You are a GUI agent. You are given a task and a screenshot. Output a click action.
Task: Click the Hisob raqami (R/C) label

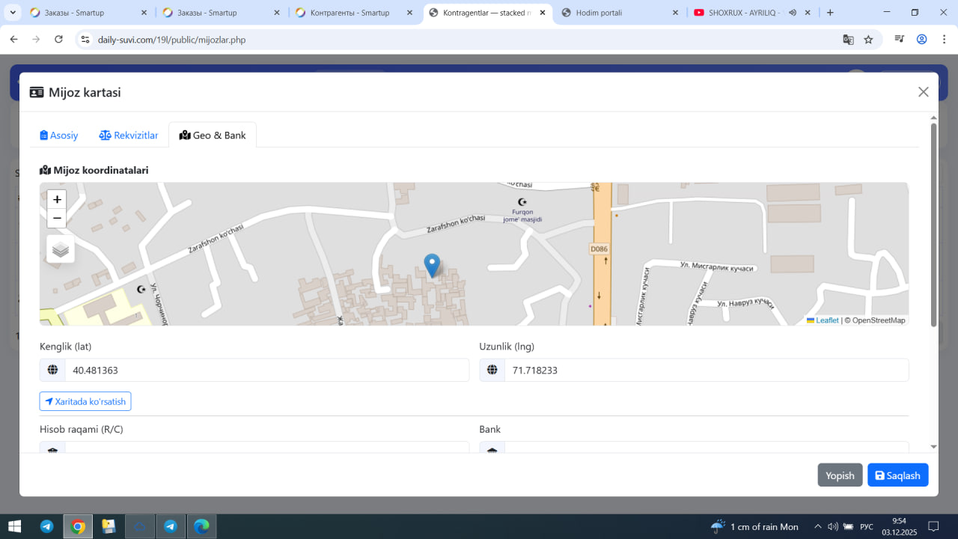pyautogui.click(x=82, y=429)
